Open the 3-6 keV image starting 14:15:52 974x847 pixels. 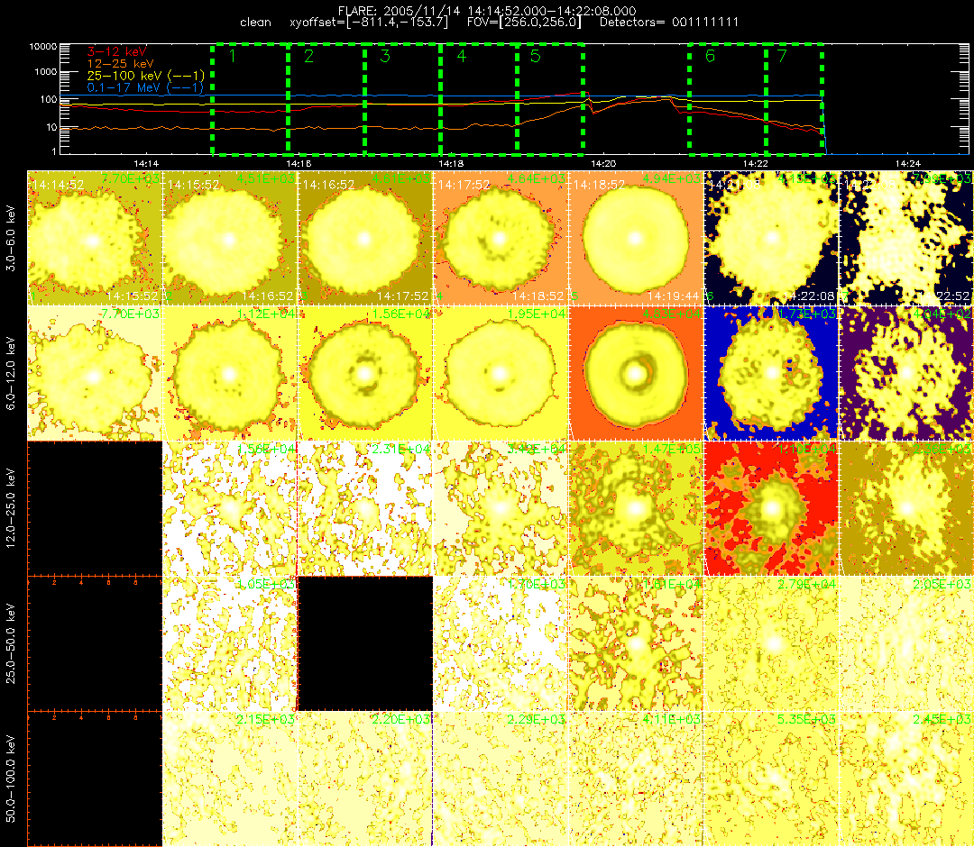pos(230,238)
